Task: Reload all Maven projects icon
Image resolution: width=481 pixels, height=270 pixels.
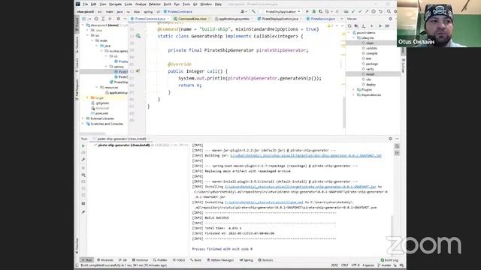Action: 349,26
